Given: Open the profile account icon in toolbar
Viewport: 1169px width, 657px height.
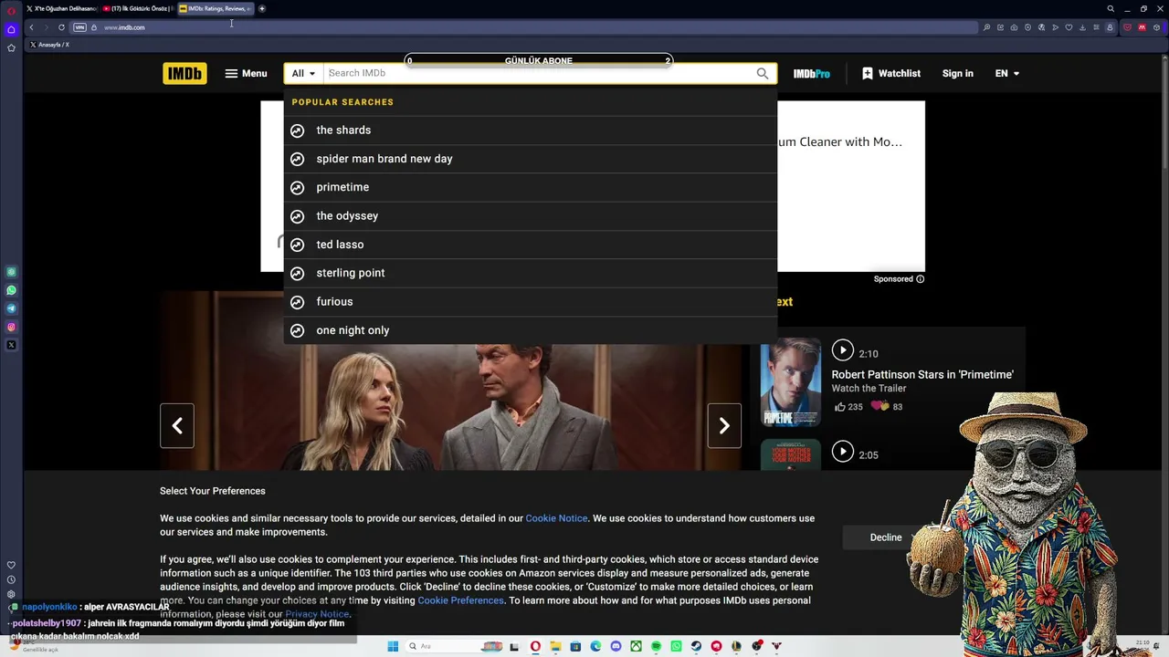Looking at the screenshot, I should 1110,27.
